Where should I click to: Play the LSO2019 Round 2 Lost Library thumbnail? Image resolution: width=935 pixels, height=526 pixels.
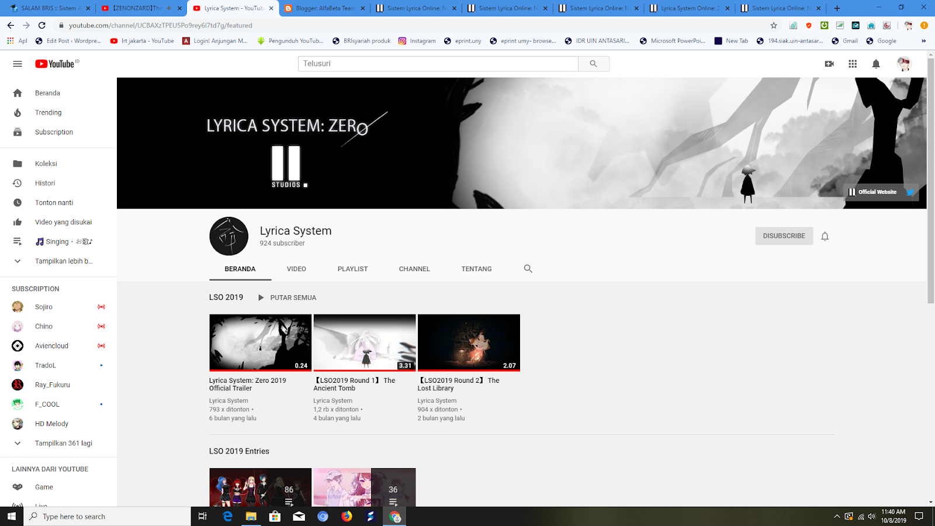point(469,342)
